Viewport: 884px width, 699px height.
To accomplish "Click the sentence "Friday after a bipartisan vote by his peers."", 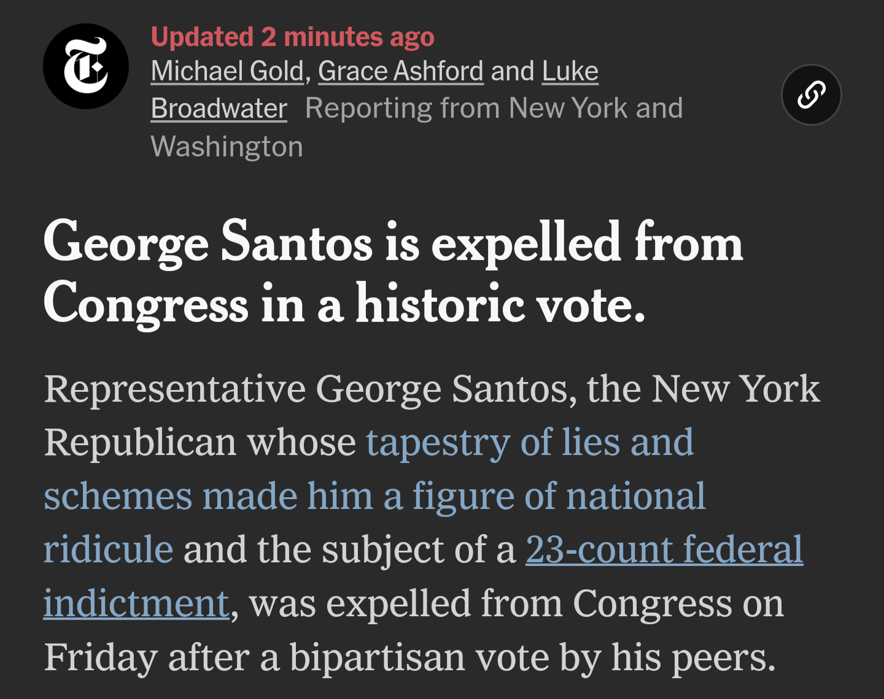I will click(x=410, y=657).
